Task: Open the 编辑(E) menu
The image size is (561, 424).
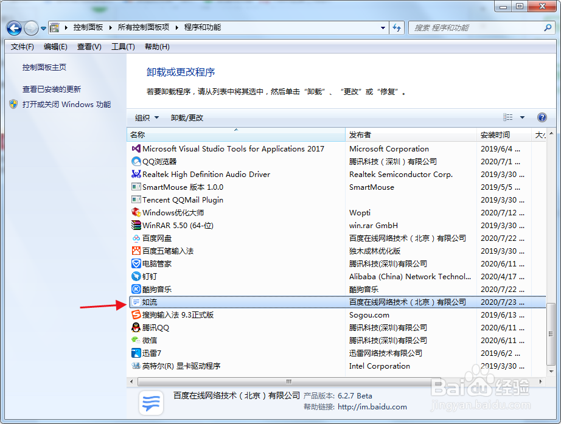Action: point(55,47)
